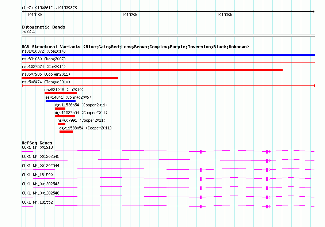Image resolution: width=325 pixels, height=227 pixels.
Task: Click the CUX1|NM_001913 transcript label
Action: pos(37,148)
